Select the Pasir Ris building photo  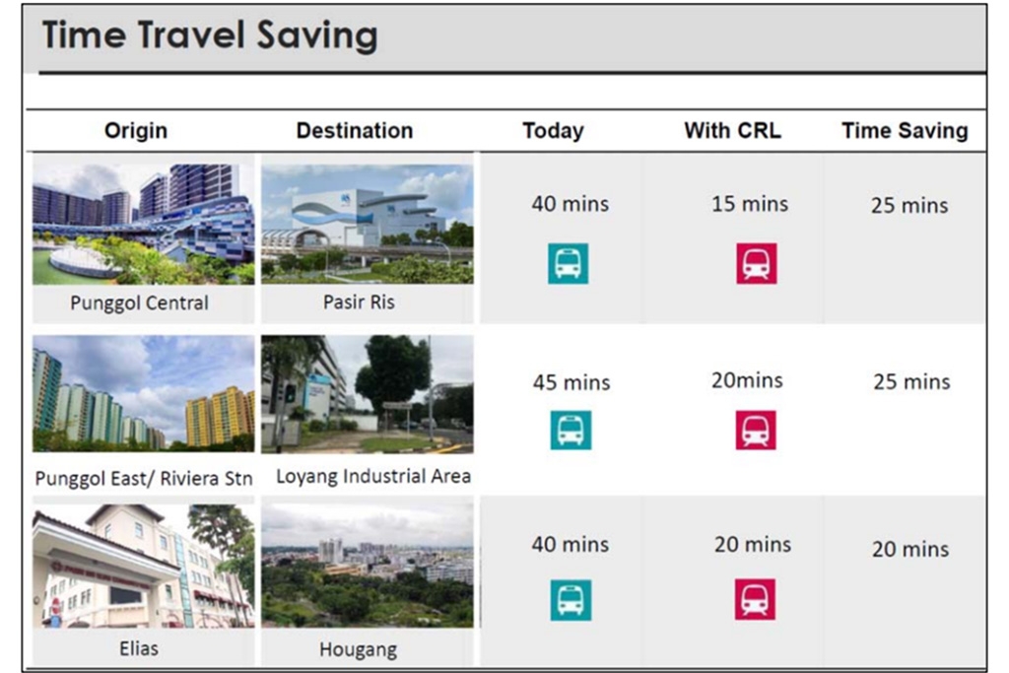click(367, 224)
